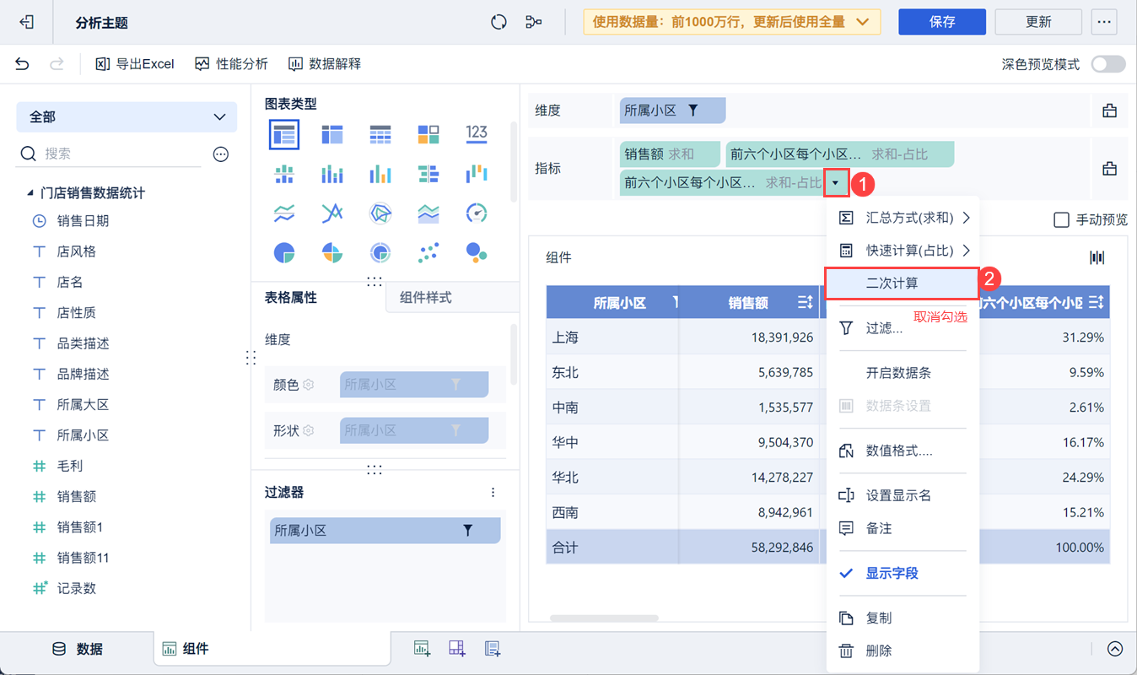This screenshot has height=675, width=1137.
Task: Select the 记录数 field in list
Action: [77, 589]
